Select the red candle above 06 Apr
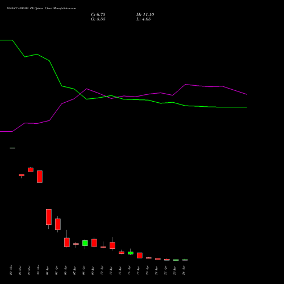 tap(67, 243)
